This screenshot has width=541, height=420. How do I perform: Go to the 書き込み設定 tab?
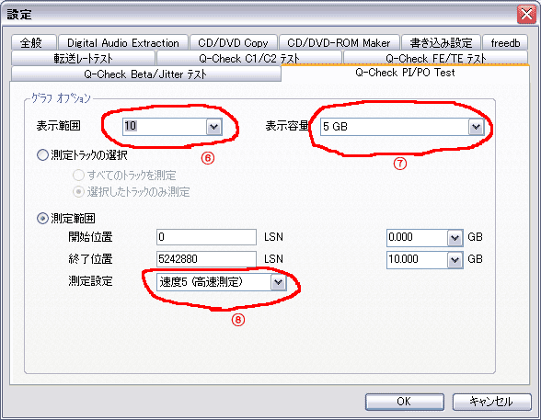coord(441,42)
